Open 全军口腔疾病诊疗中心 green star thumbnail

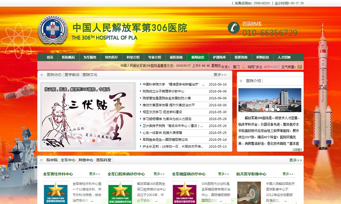point(120,192)
